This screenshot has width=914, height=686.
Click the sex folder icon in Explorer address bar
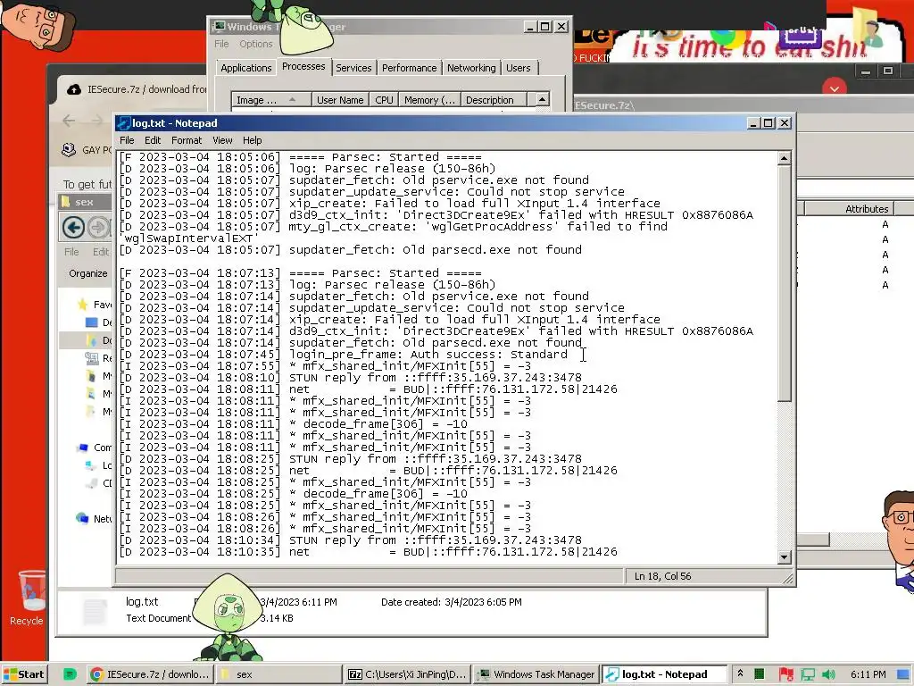(x=67, y=201)
